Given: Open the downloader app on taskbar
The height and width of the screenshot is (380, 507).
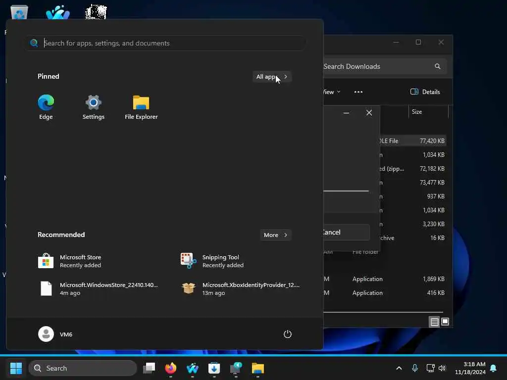Looking at the screenshot, I should [214, 368].
